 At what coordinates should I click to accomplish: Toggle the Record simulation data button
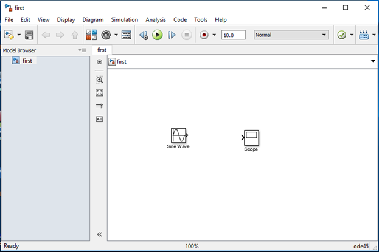click(204, 35)
